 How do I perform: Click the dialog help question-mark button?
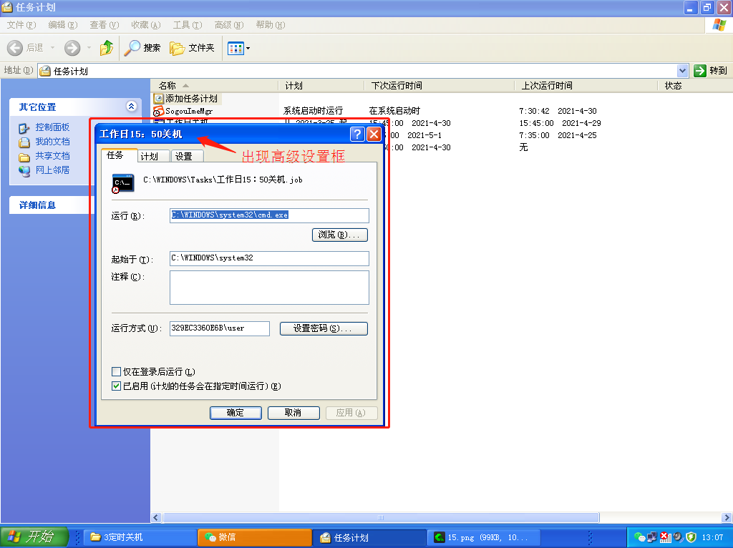click(x=358, y=134)
